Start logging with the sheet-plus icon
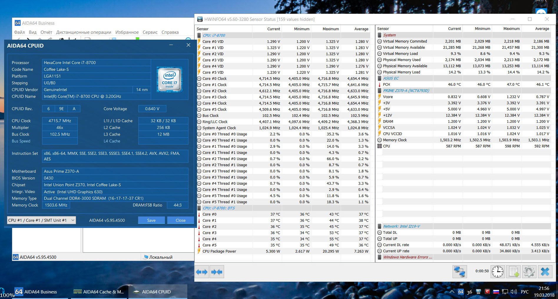558x299 pixels. coord(514,272)
